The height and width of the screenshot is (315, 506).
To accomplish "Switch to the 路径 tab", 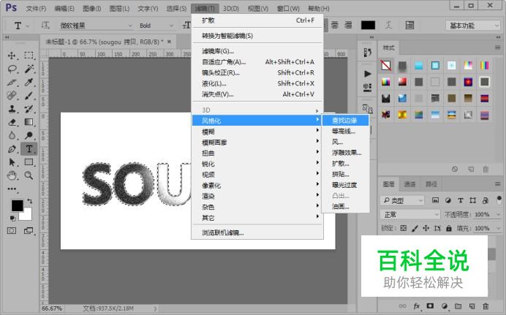I will [x=431, y=184].
